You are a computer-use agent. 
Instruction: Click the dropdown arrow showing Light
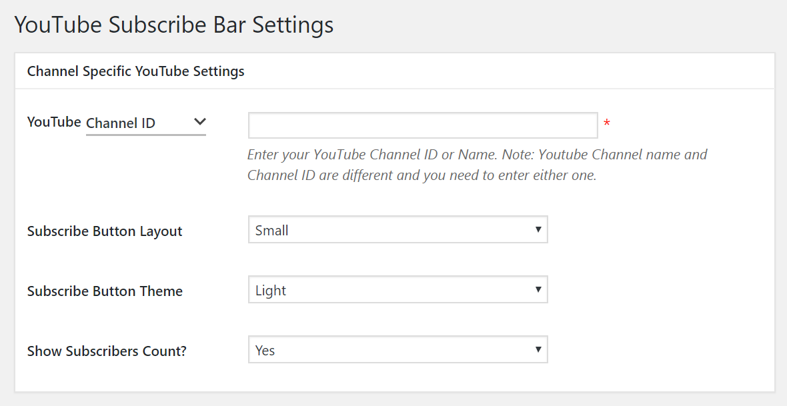coord(539,289)
